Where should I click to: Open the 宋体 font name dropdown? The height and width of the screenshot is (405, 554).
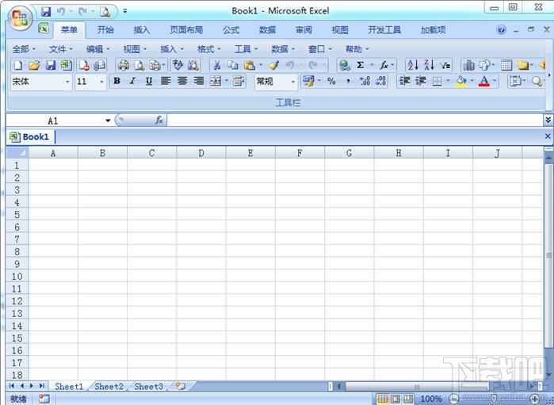[67, 82]
